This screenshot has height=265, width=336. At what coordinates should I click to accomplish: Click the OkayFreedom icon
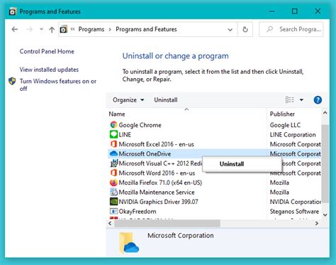[x=113, y=211]
